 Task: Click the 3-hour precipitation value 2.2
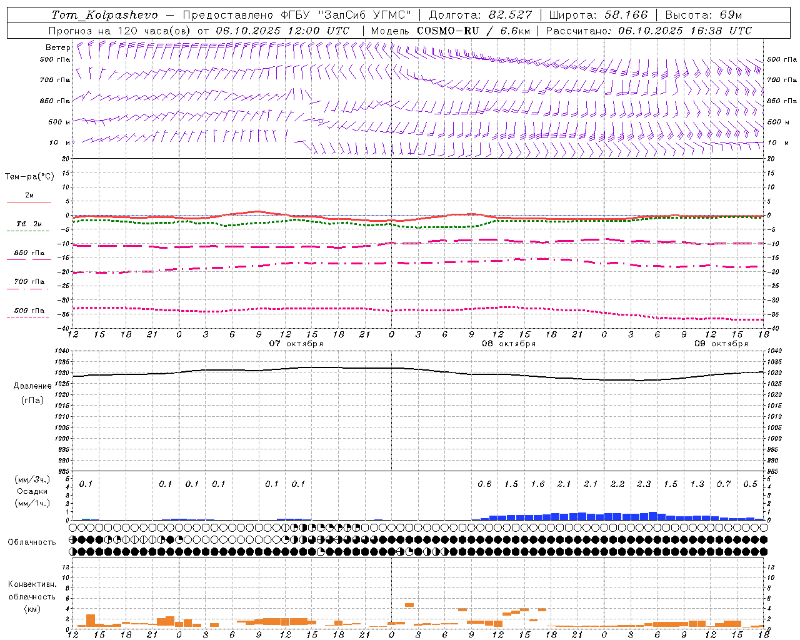pyautogui.click(x=617, y=484)
